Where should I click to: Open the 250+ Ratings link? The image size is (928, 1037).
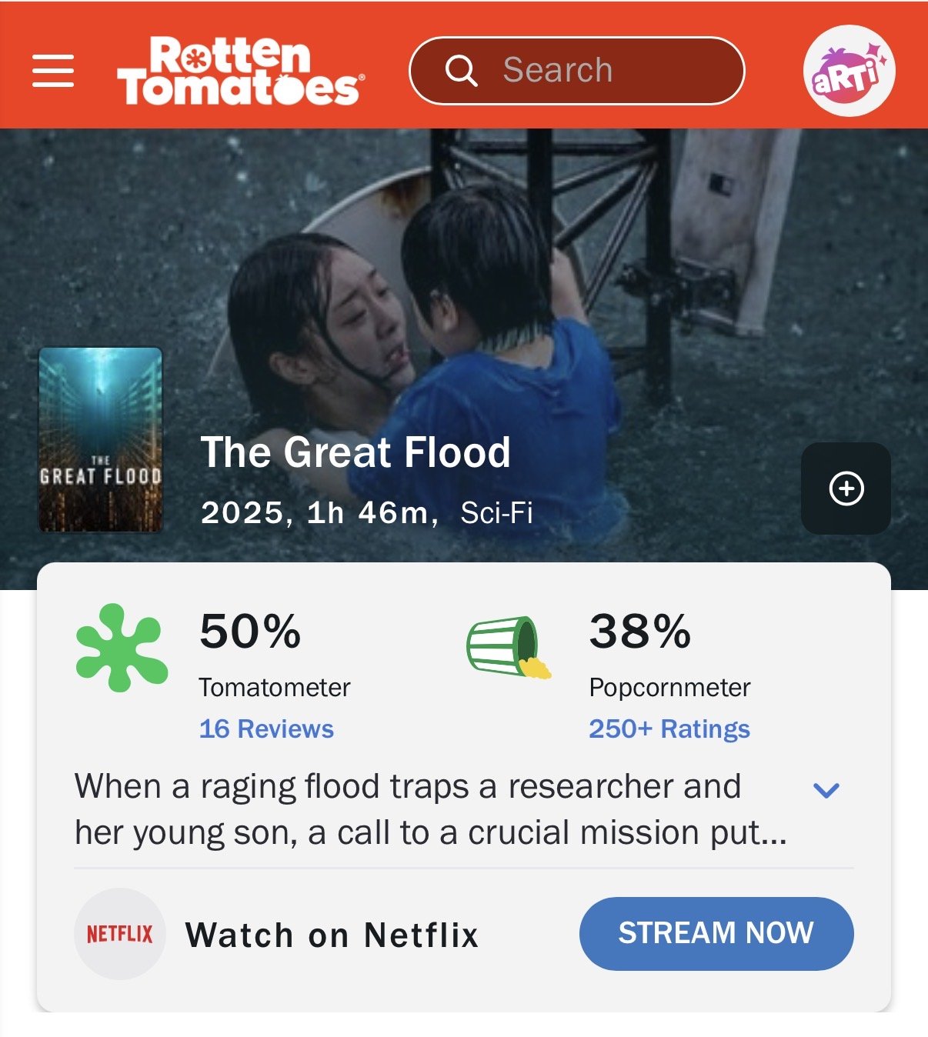[x=669, y=729]
